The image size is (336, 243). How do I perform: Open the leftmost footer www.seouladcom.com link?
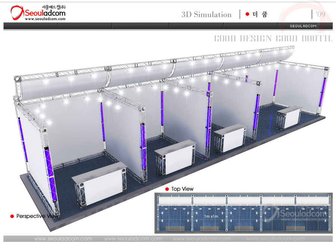click(x=63, y=239)
